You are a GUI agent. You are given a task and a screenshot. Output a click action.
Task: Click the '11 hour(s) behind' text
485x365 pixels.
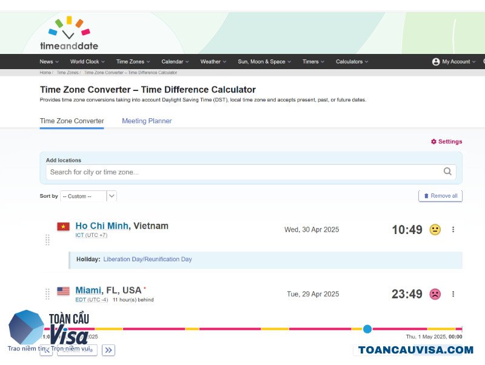(133, 300)
